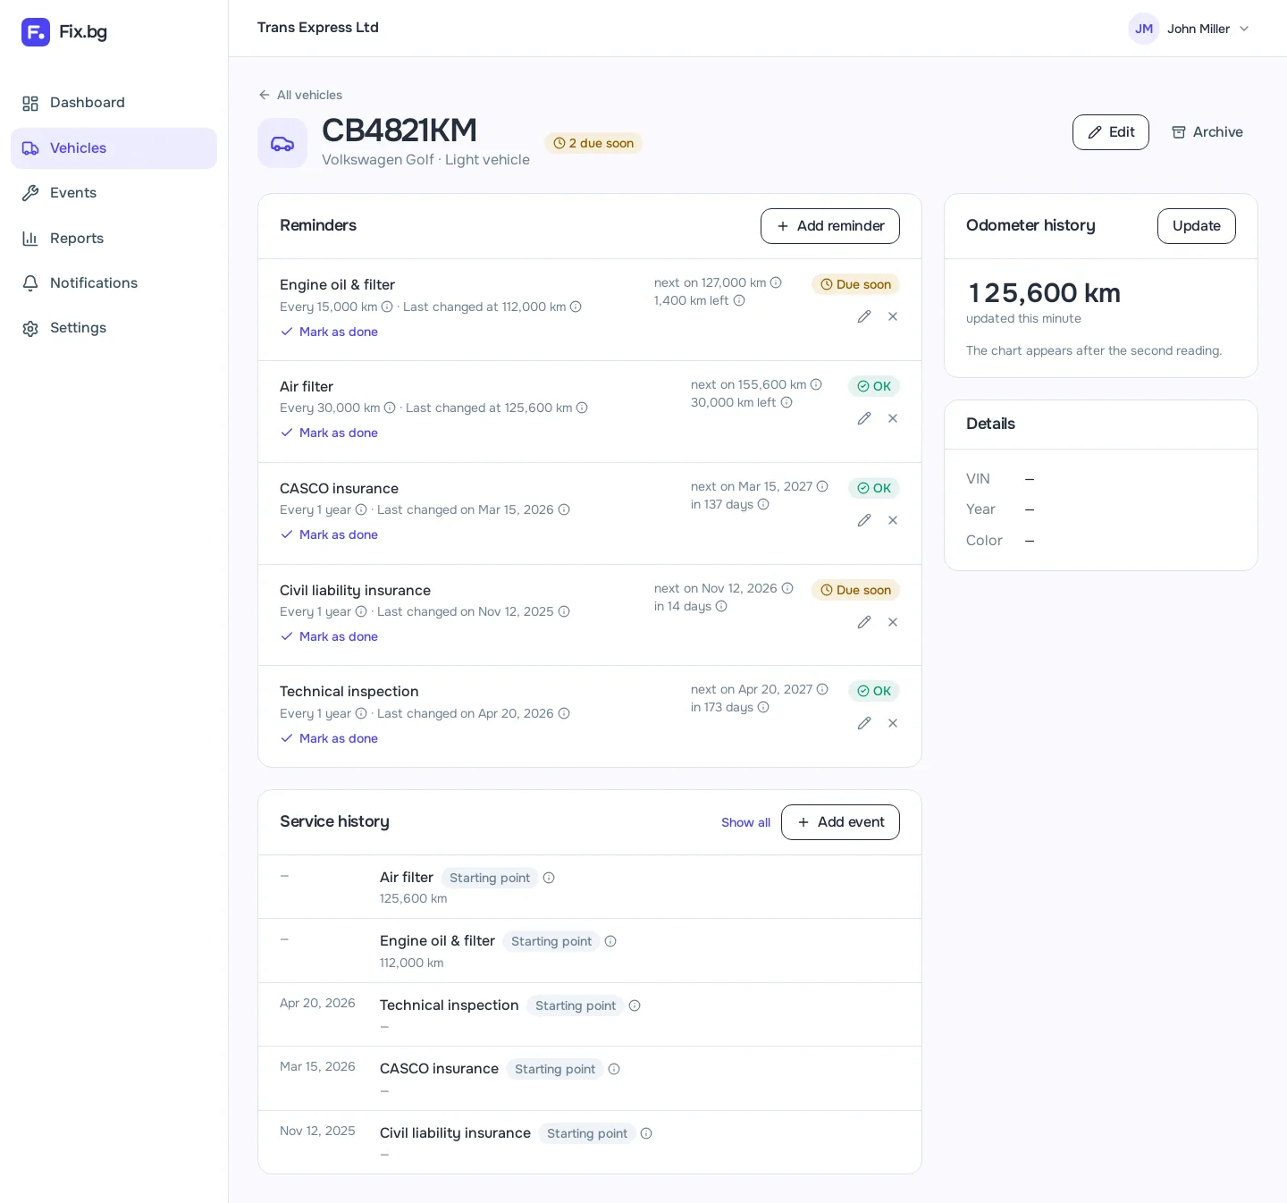Viewport: 1287px width, 1203px height.
Task: Remove the Civil liability insurance reminder
Action: click(x=893, y=622)
